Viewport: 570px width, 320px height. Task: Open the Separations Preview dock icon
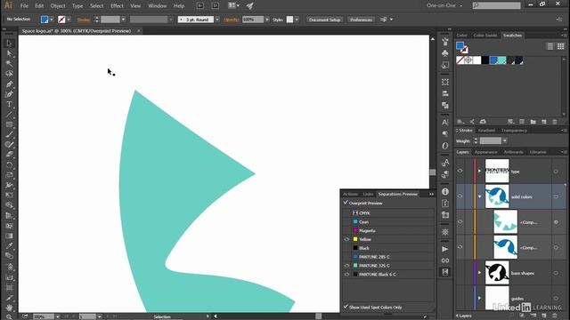pos(445,272)
